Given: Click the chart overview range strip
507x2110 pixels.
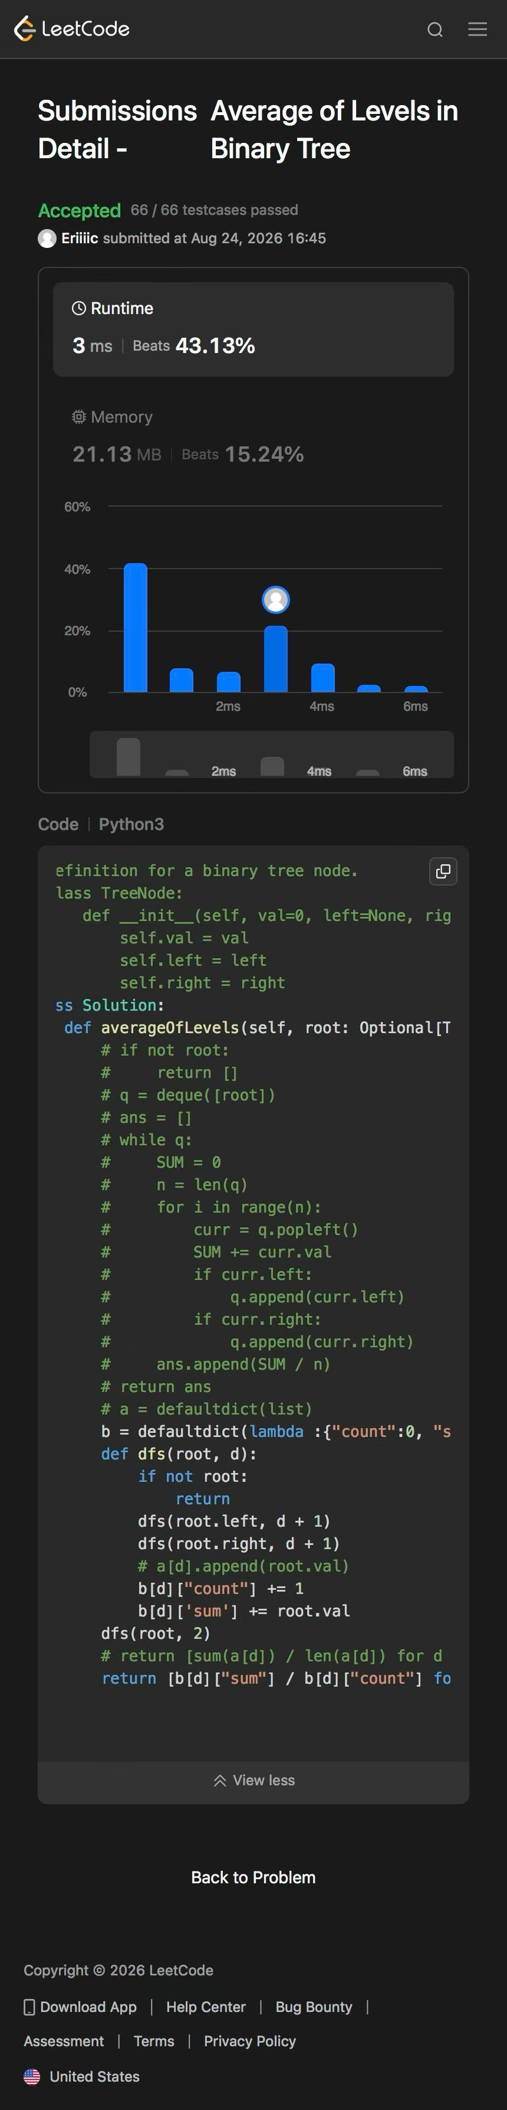Looking at the screenshot, I should pos(272,753).
